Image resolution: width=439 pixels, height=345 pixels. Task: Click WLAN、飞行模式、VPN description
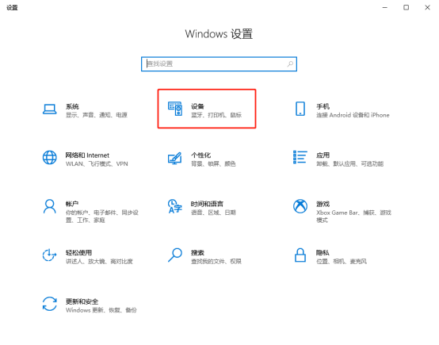(x=97, y=163)
